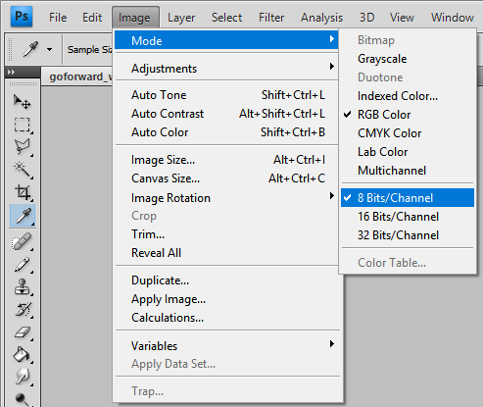This screenshot has height=407, width=483.
Task: Convert image to Multichannel mode
Action: (408, 171)
